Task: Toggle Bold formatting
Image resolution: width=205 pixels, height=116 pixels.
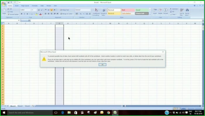Action: coord(22,14)
